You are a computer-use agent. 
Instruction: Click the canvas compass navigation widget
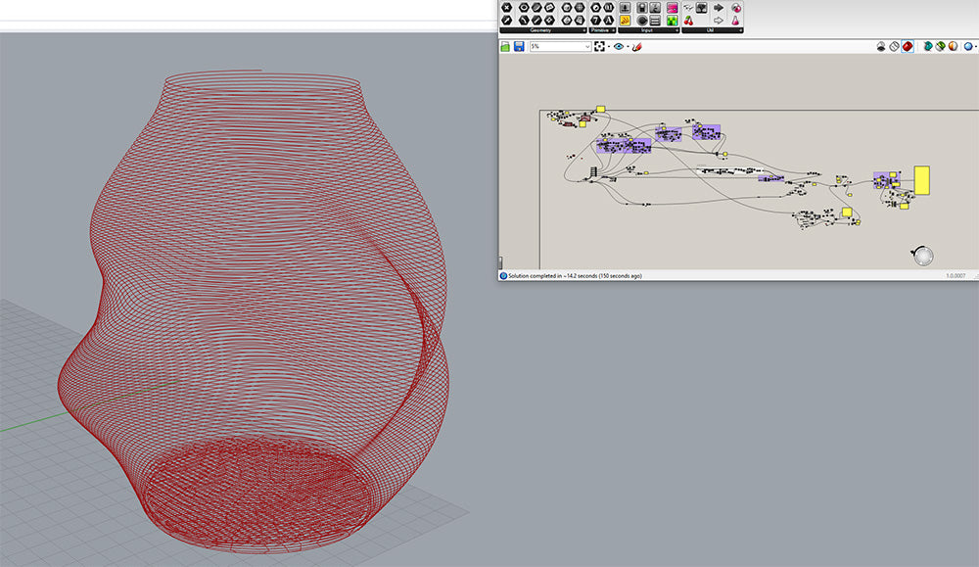tap(922, 256)
